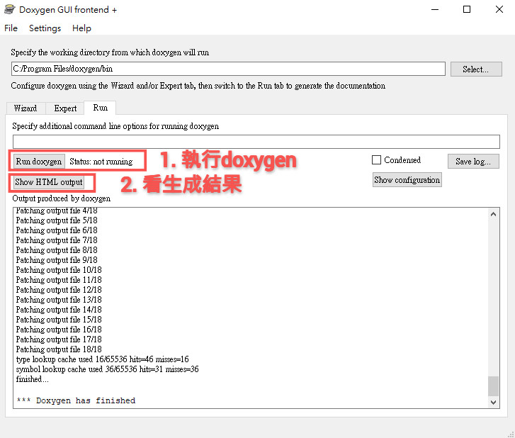
Task: Click the Save log... button
Action: point(473,162)
